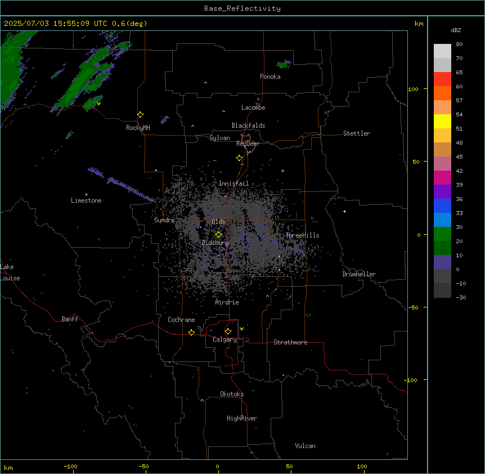Image resolution: width=485 pixels, height=474 pixels.
Task: Select the yellow diamond marker below Cochrane
Action: [x=191, y=332]
